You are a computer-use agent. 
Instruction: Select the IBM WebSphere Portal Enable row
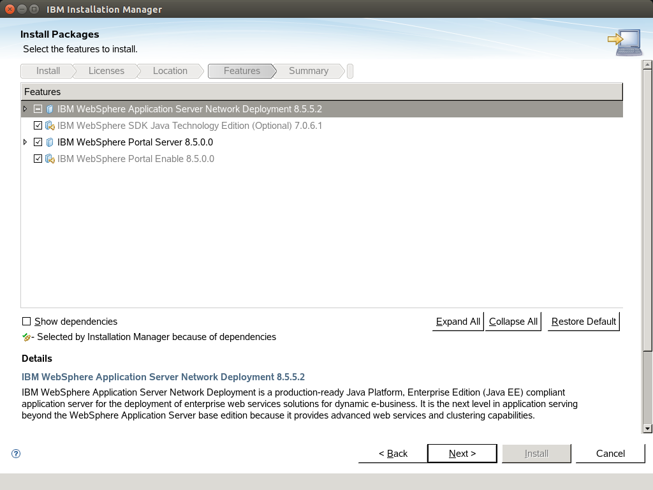pos(322,159)
